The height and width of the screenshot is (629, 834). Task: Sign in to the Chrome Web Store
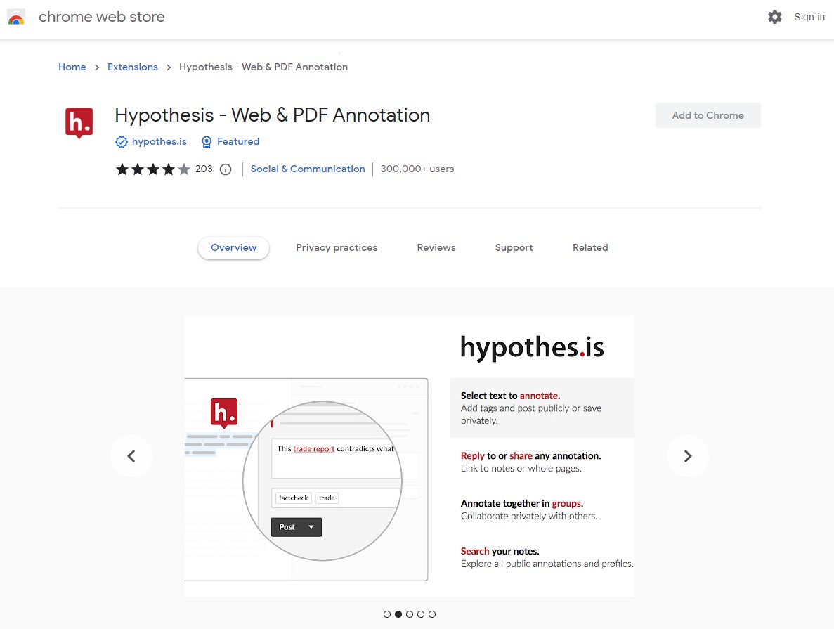(809, 17)
